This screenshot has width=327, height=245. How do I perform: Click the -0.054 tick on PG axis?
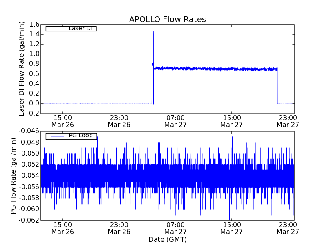point(29,176)
